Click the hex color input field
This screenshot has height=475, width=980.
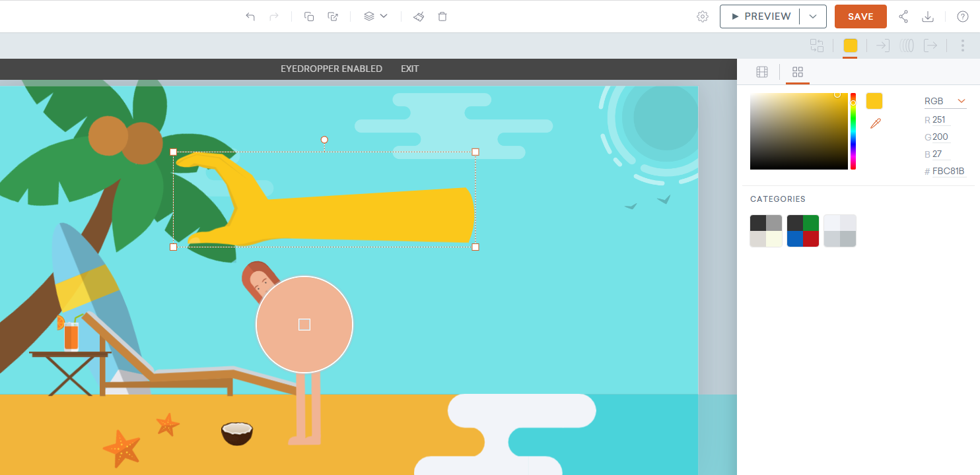point(949,172)
